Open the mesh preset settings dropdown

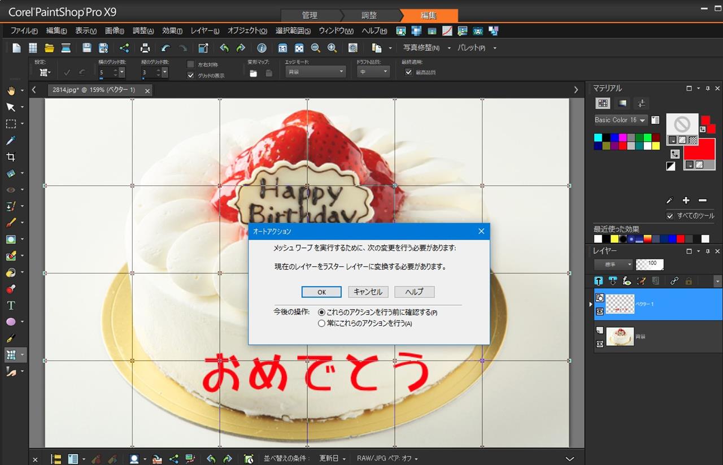tap(45, 72)
